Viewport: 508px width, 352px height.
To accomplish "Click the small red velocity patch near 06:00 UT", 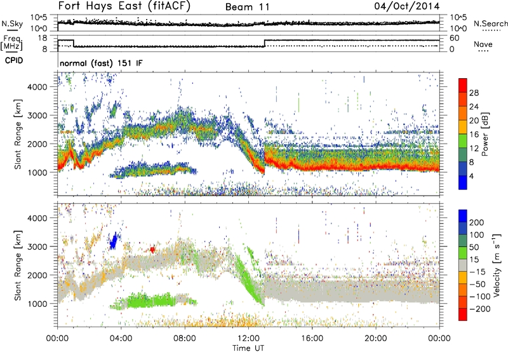I will (x=152, y=249).
